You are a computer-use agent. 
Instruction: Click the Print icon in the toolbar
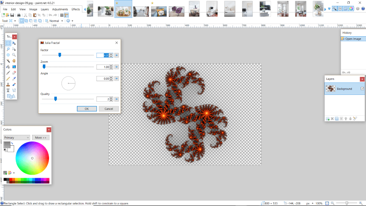(x=19, y=15)
